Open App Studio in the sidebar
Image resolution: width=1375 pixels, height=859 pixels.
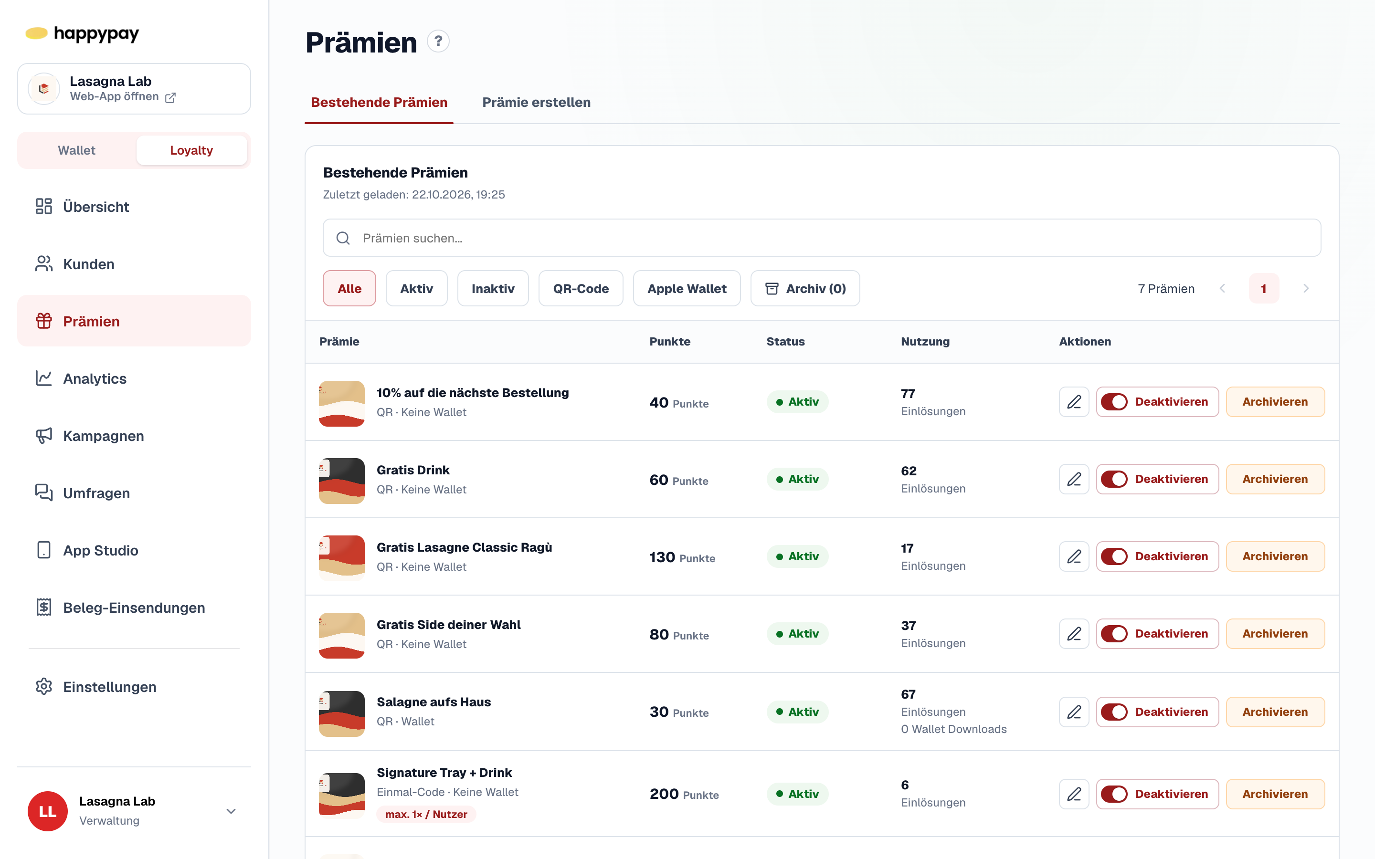pyautogui.click(x=134, y=550)
